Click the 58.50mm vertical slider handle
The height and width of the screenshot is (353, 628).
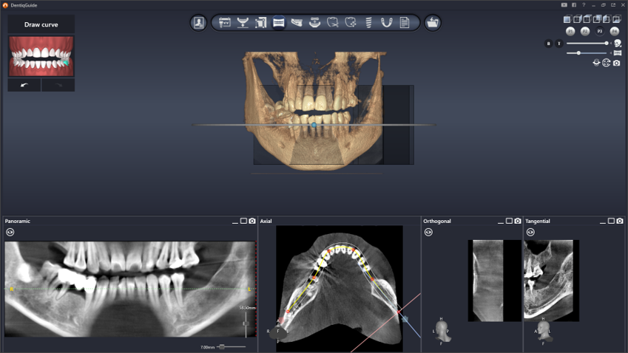click(x=246, y=323)
